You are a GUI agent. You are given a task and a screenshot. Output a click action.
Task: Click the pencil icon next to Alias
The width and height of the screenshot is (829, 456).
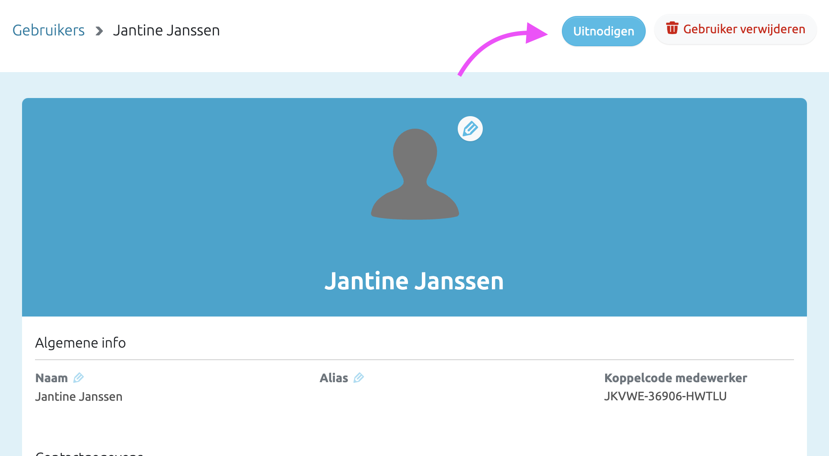[x=358, y=378]
